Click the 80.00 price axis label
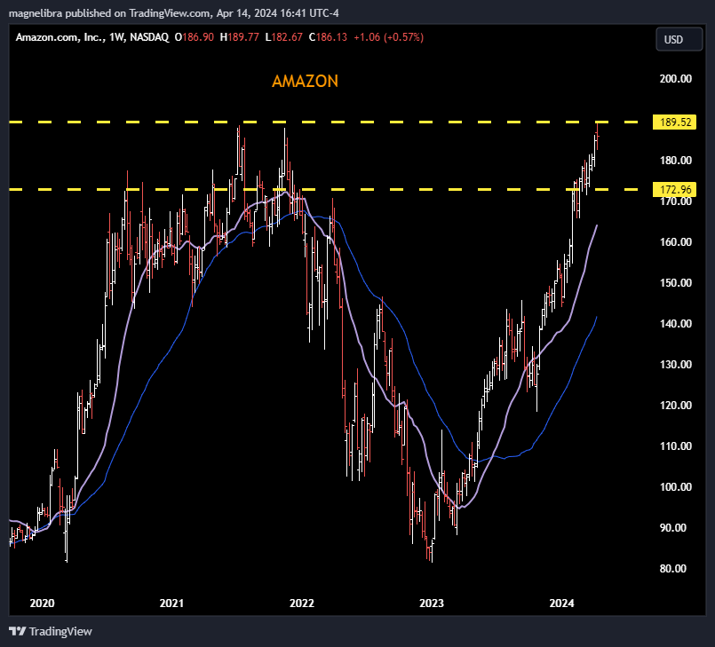The image size is (715, 647). [672, 569]
